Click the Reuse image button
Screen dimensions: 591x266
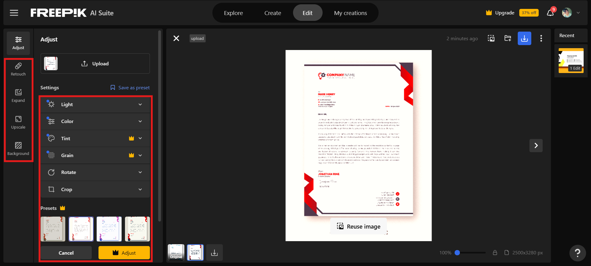359,226
